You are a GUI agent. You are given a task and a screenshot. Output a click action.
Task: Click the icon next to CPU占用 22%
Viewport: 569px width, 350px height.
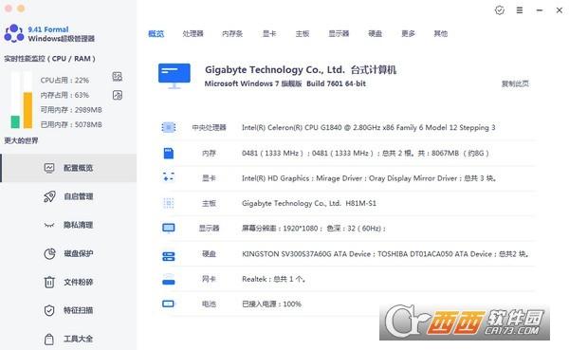point(118,77)
